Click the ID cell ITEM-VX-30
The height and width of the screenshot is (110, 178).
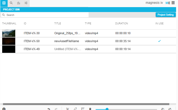pyautogui.click(x=32, y=33)
